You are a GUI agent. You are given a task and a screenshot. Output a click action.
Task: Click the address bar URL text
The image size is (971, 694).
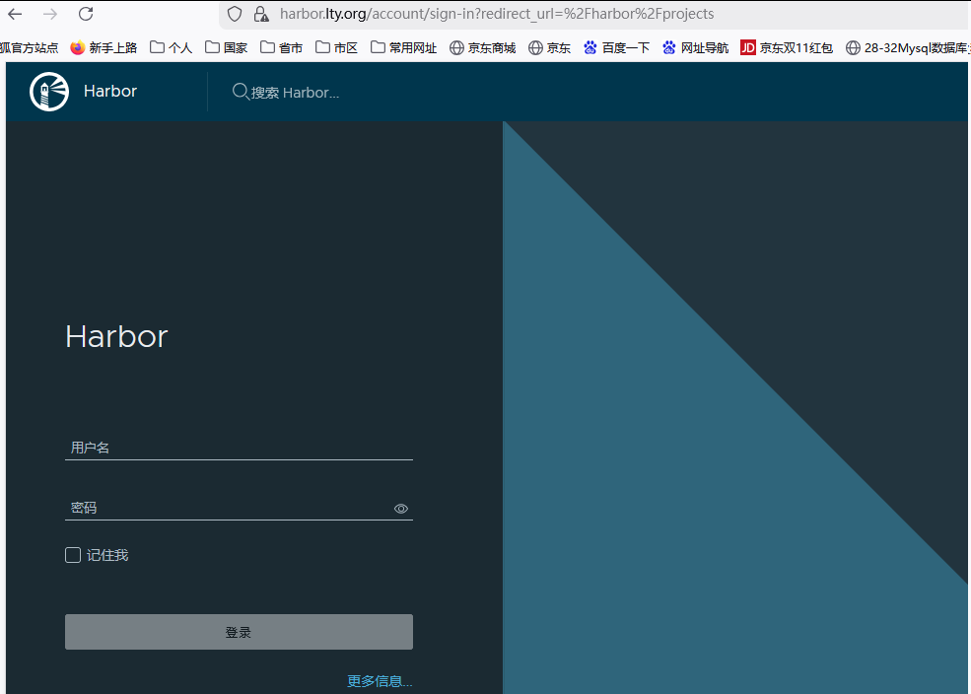click(497, 14)
